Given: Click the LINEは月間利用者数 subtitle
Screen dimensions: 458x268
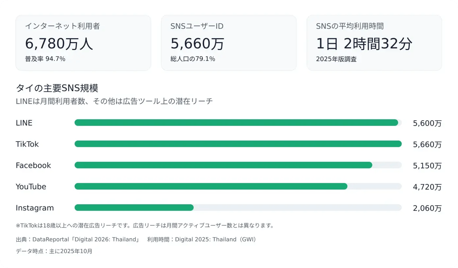Looking at the screenshot, I should point(114,102).
